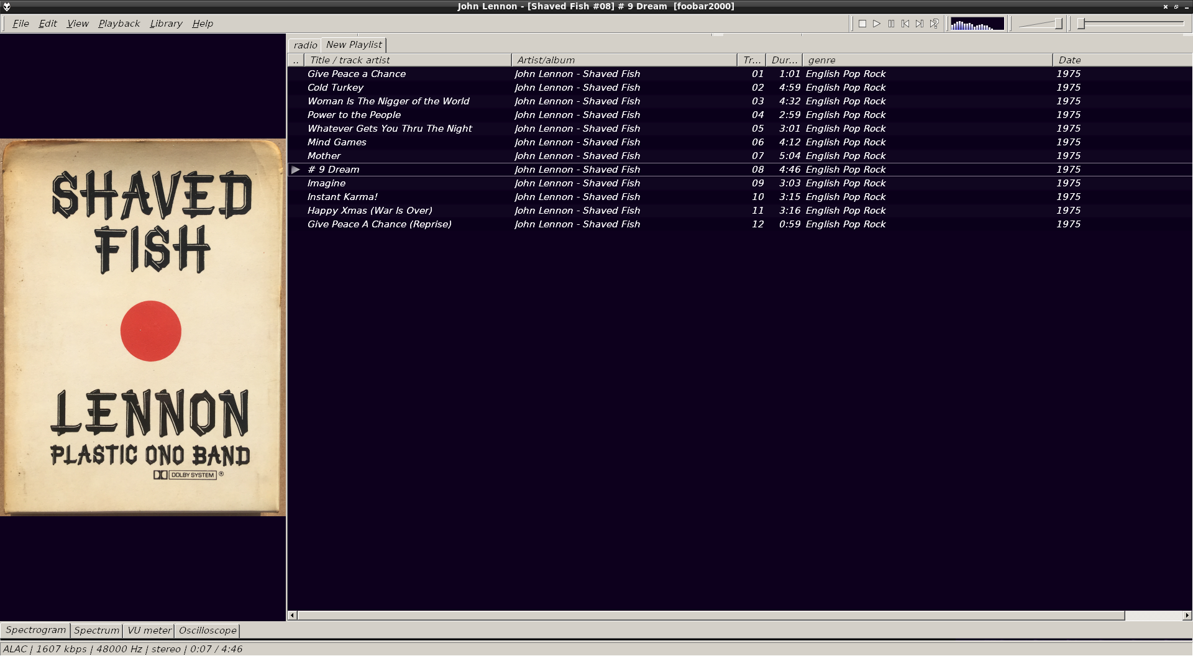Open the window menu icon in title bar
Image resolution: width=1193 pixels, height=656 pixels.
[x=7, y=7]
